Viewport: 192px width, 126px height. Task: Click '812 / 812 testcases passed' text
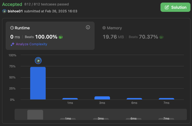pos(47,4)
